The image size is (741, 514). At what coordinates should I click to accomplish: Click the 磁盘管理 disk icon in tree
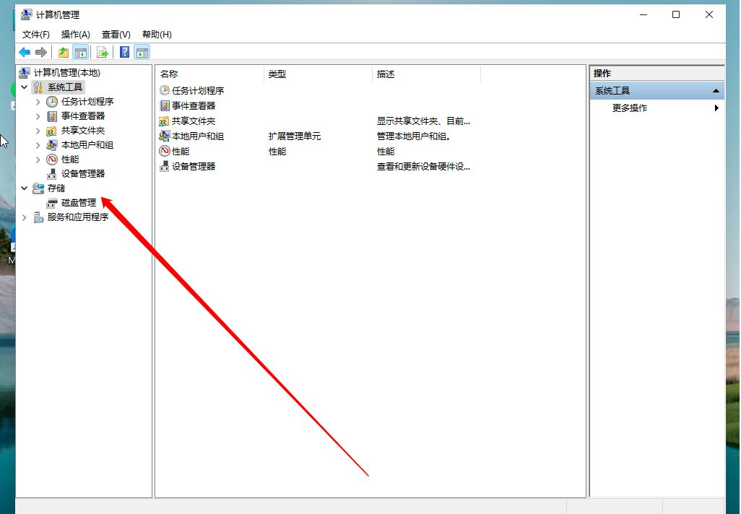[51, 203]
